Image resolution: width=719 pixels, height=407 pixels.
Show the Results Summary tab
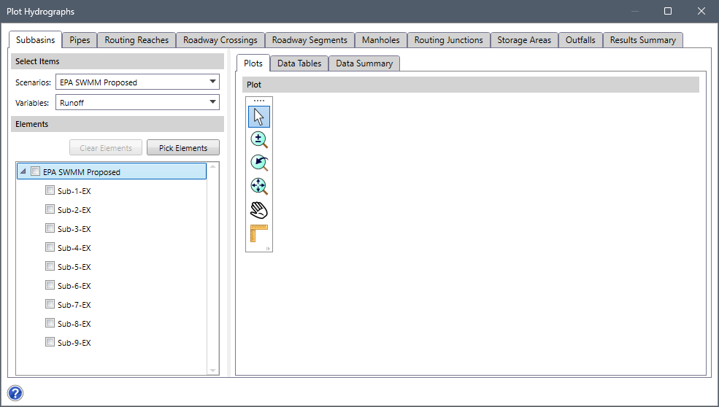coord(643,40)
